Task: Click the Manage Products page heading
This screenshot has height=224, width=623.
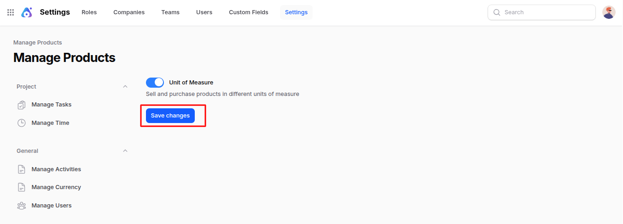Action: [64, 58]
